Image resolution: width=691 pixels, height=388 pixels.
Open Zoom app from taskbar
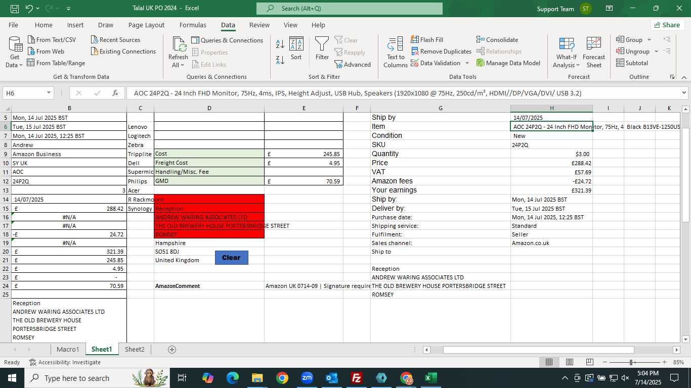[x=307, y=378]
